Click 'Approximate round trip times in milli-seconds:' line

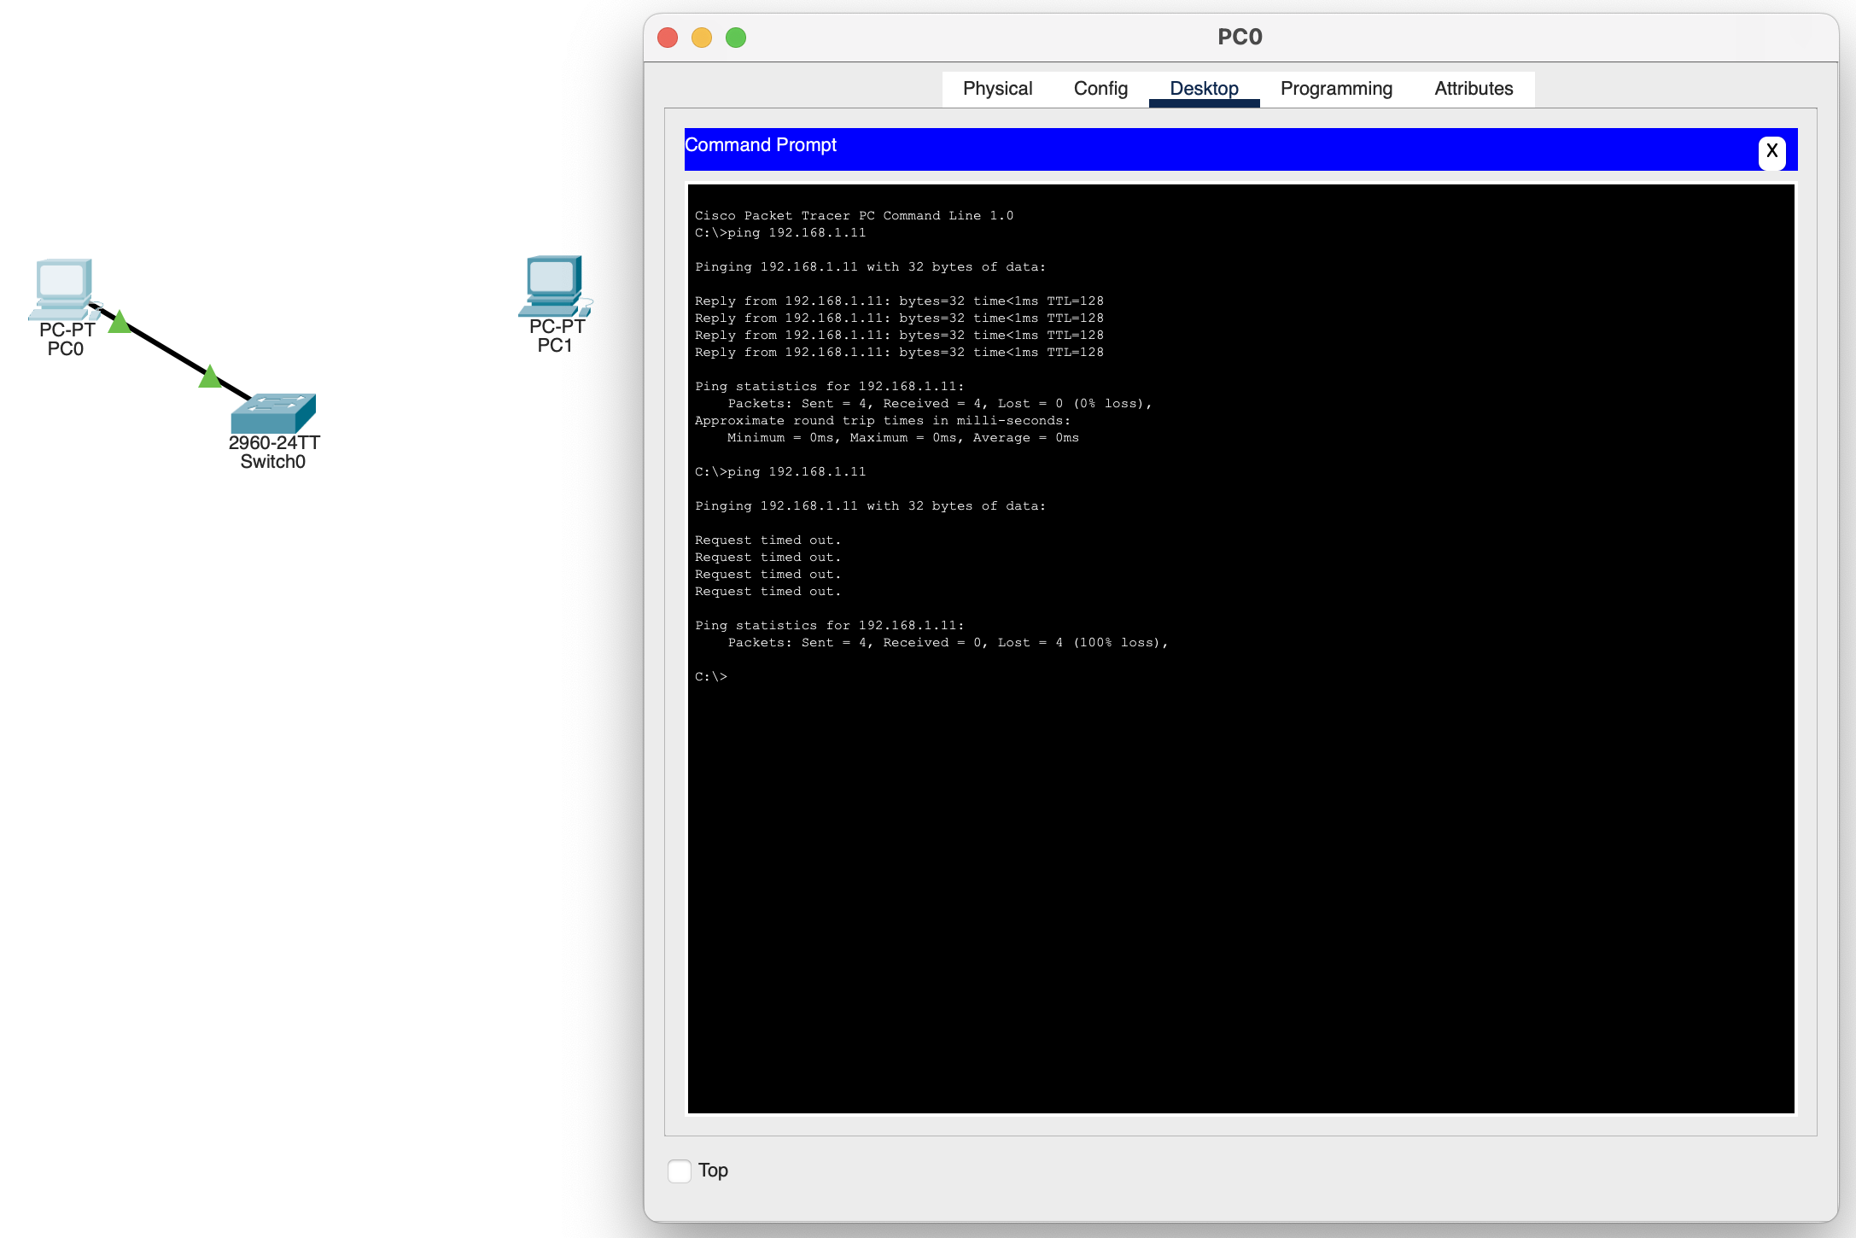point(883,421)
